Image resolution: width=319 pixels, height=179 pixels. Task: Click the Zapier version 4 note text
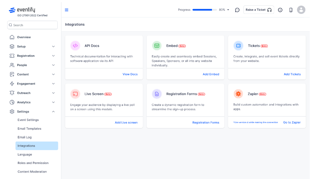(x=256, y=122)
